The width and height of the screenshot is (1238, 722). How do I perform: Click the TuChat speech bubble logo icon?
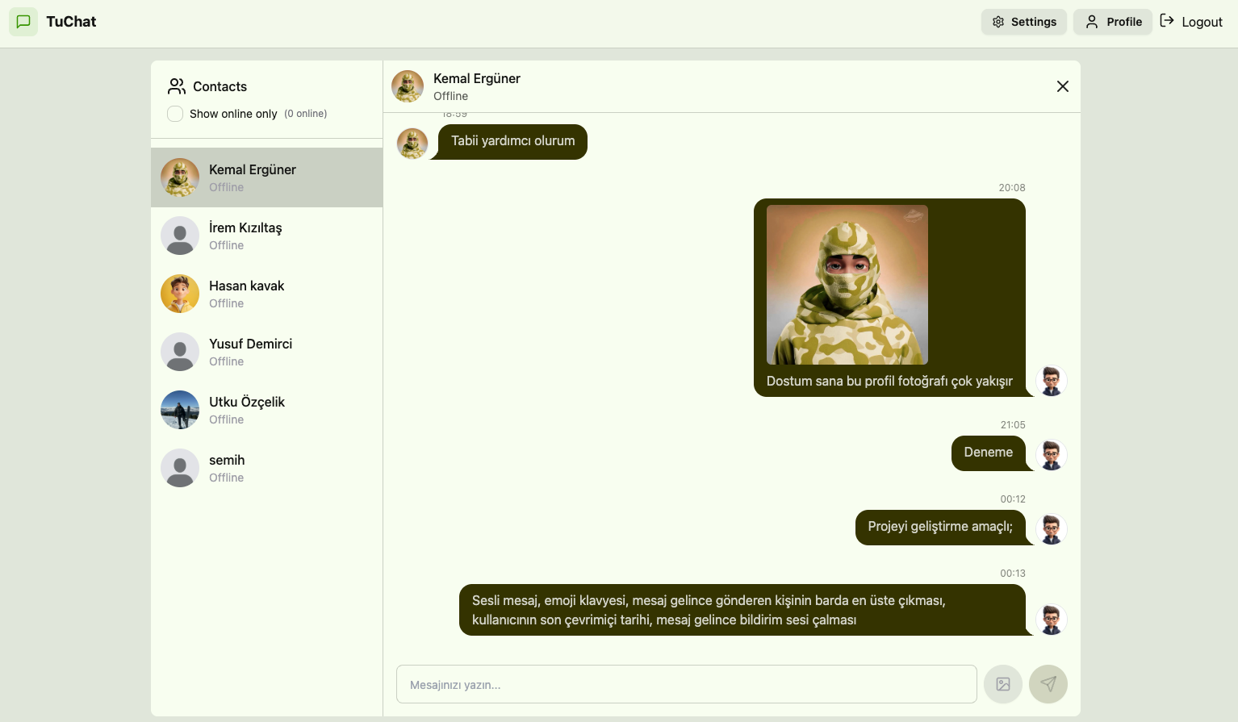coord(23,22)
